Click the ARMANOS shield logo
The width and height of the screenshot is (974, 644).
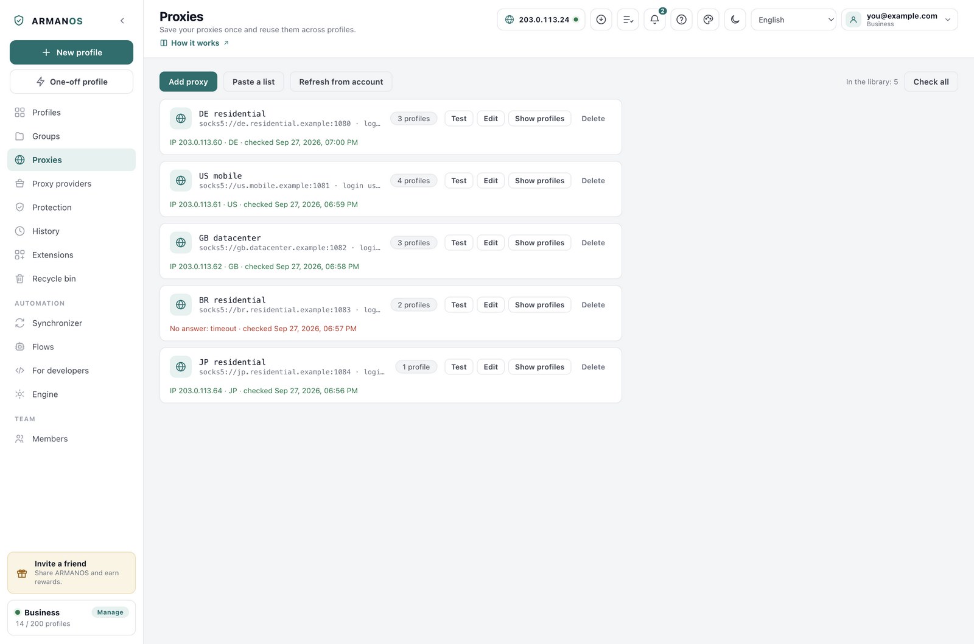19,21
